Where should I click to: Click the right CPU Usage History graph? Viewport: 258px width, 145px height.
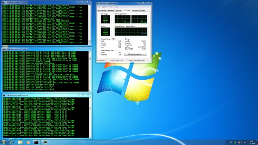point(139,19)
